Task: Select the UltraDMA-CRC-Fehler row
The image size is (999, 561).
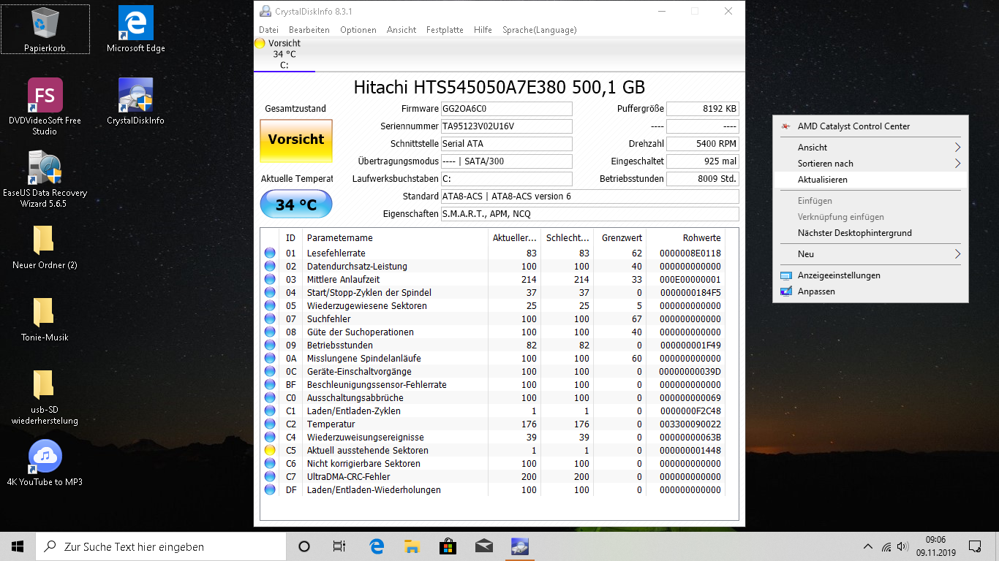Action: click(494, 477)
